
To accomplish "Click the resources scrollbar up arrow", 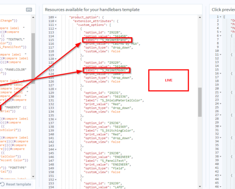I will click(x=200, y=17).
